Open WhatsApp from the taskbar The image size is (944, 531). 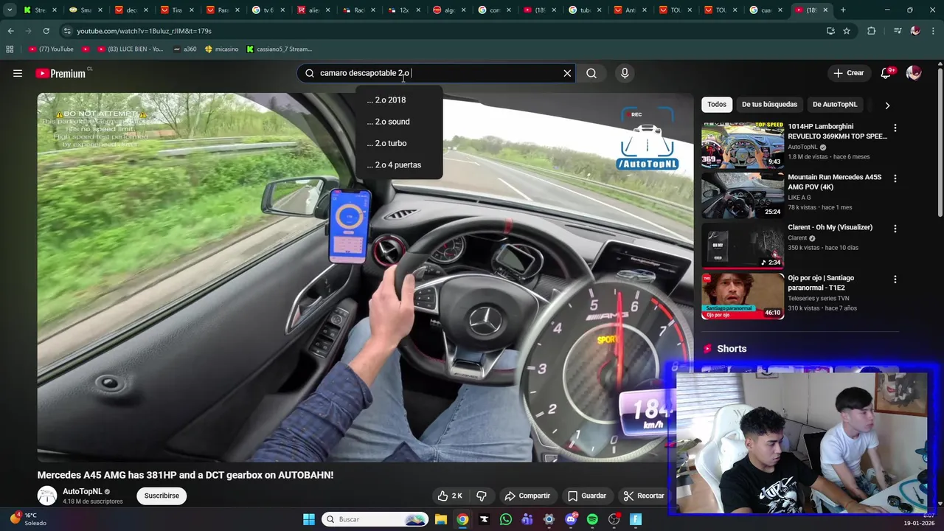click(505, 519)
